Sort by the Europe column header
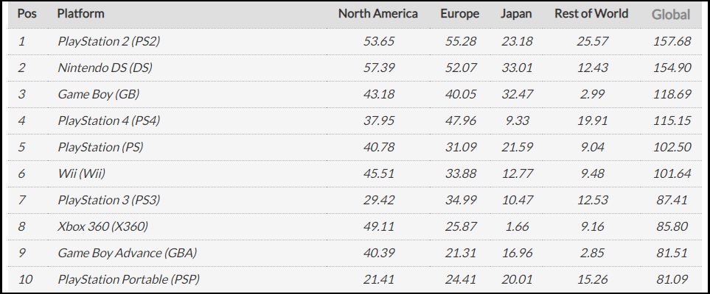Screen dimensions: 710x294 coord(460,14)
